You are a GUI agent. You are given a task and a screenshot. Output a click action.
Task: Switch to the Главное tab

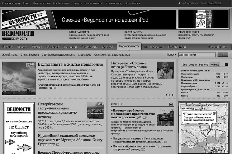8,47
